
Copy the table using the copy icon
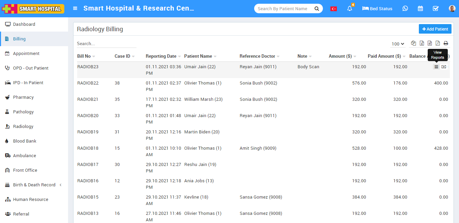pos(413,43)
